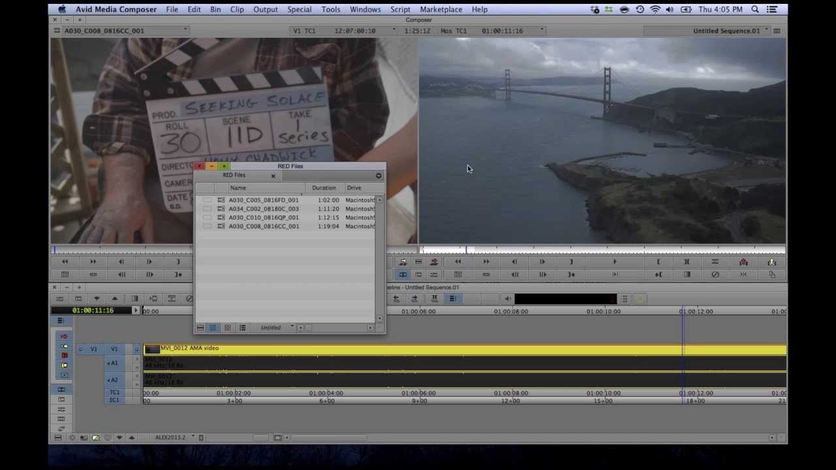
Task: Click Rewind in record monitor controls
Action: [457, 262]
